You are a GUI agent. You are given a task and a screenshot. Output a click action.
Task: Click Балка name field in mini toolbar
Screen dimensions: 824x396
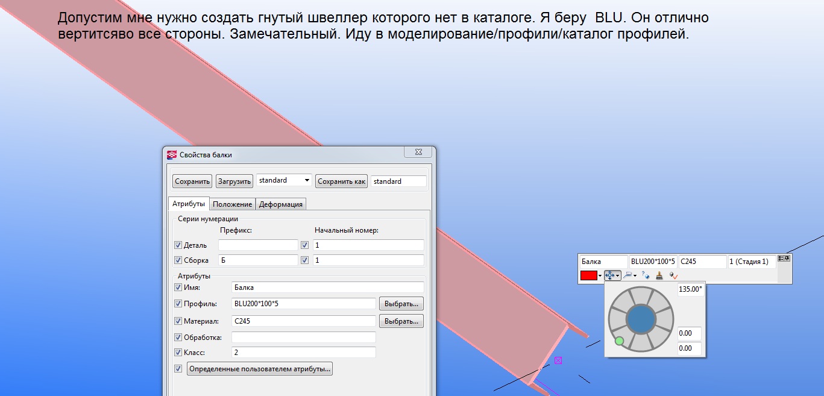[603, 262]
